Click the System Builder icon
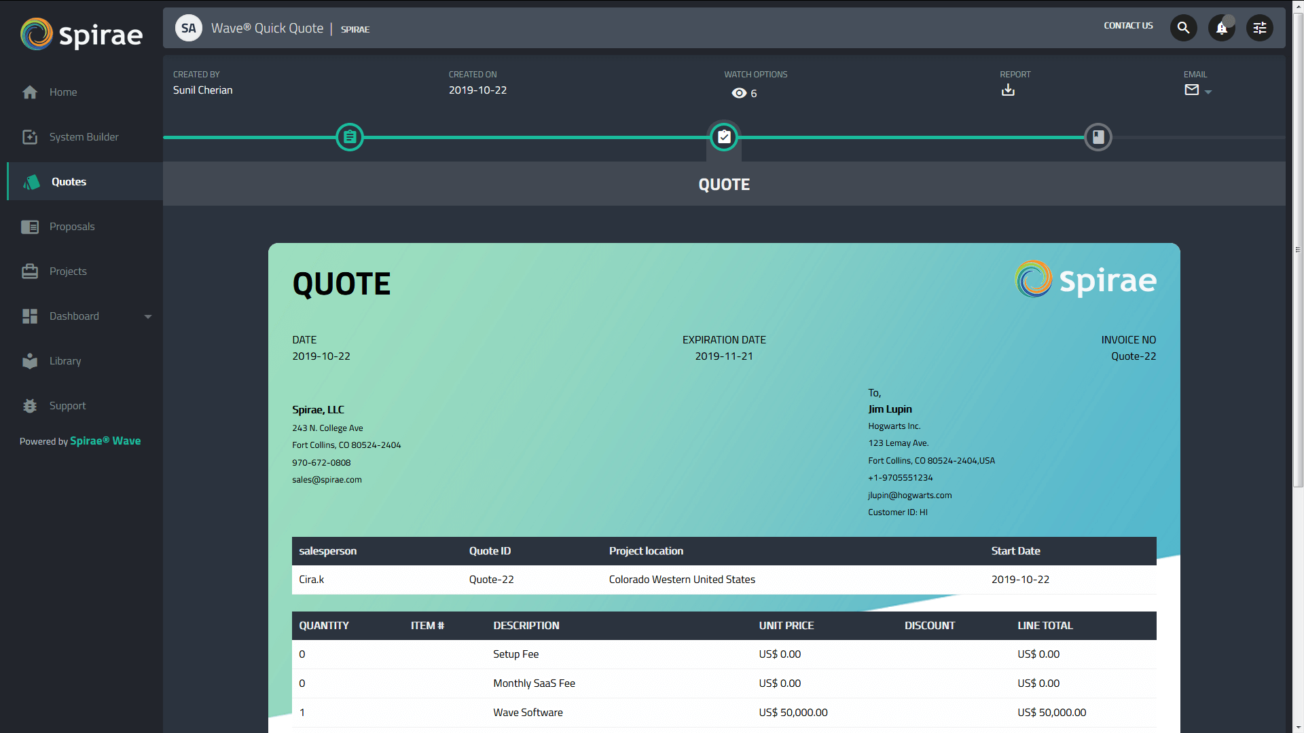 point(30,137)
